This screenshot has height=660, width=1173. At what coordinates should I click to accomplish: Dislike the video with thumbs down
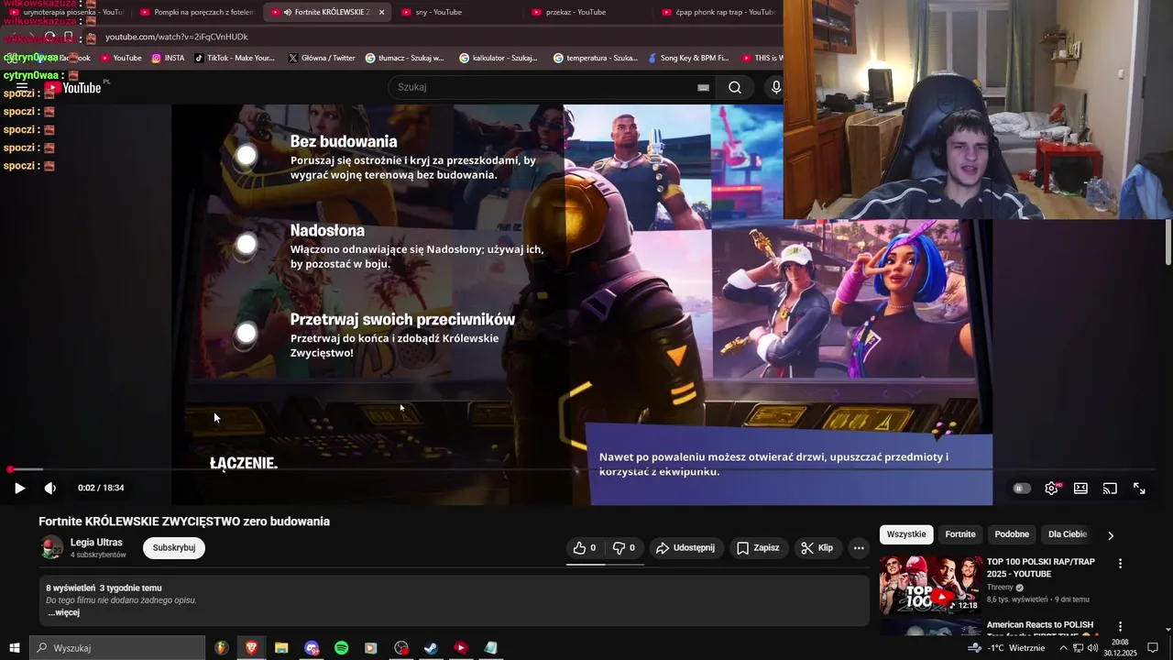pyautogui.click(x=624, y=548)
